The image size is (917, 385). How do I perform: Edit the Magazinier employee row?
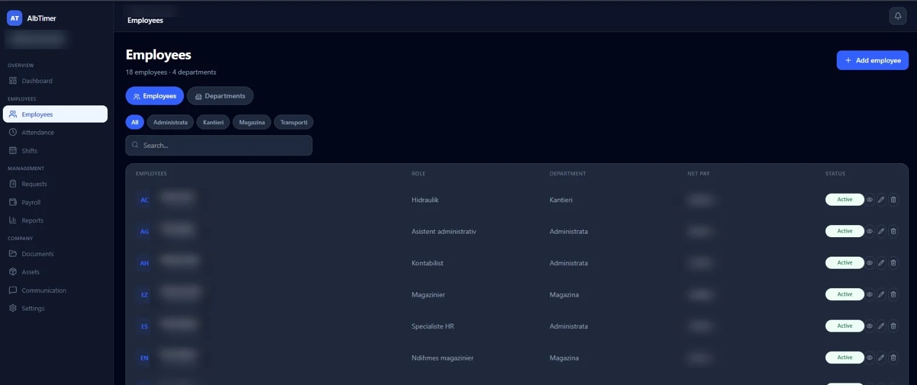(881, 294)
